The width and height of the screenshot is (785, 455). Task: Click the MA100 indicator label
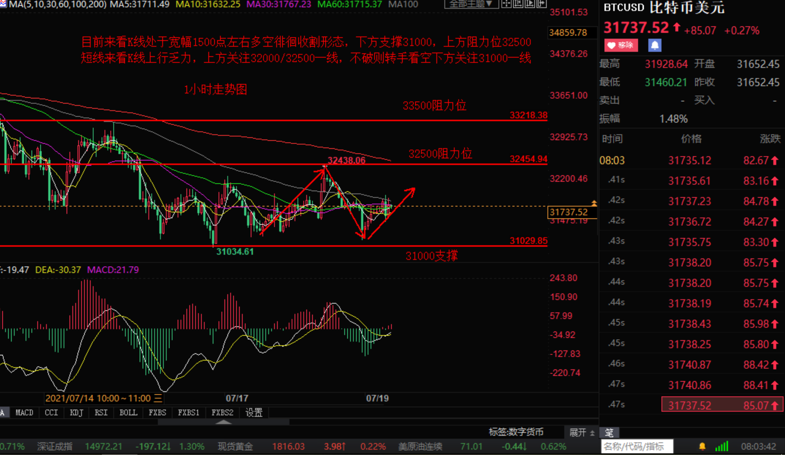(x=403, y=4)
